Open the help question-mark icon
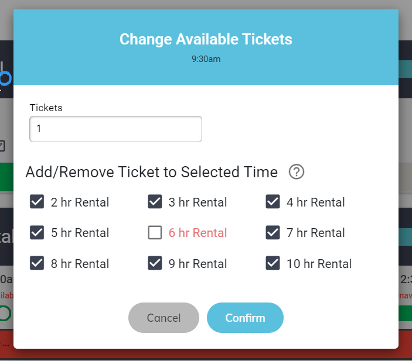This screenshot has height=361, width=412. coord(297,172)
